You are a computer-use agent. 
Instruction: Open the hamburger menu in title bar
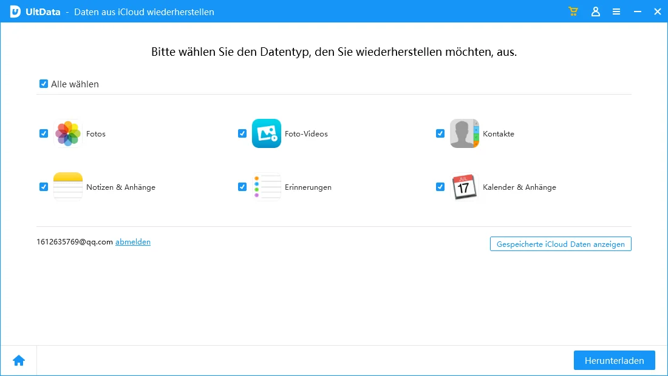(616, 12)
